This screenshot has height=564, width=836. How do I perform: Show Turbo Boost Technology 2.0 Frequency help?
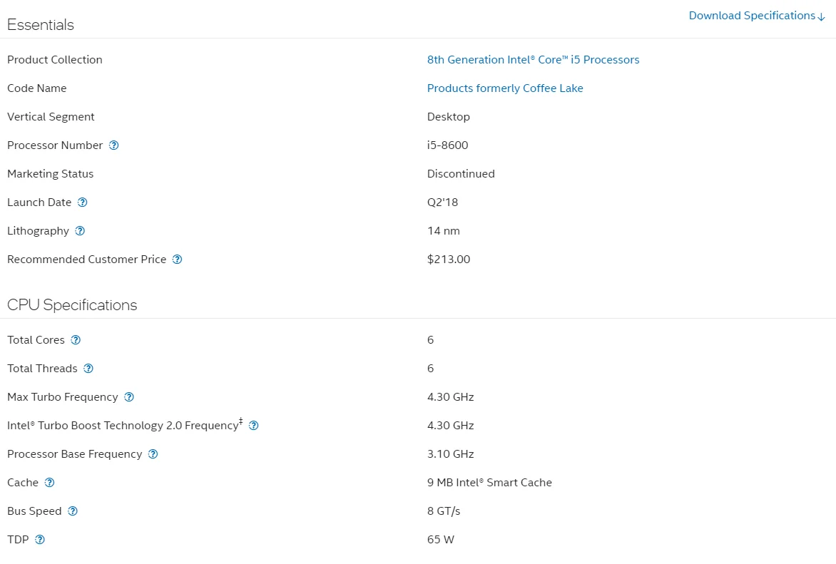point(253,426)
